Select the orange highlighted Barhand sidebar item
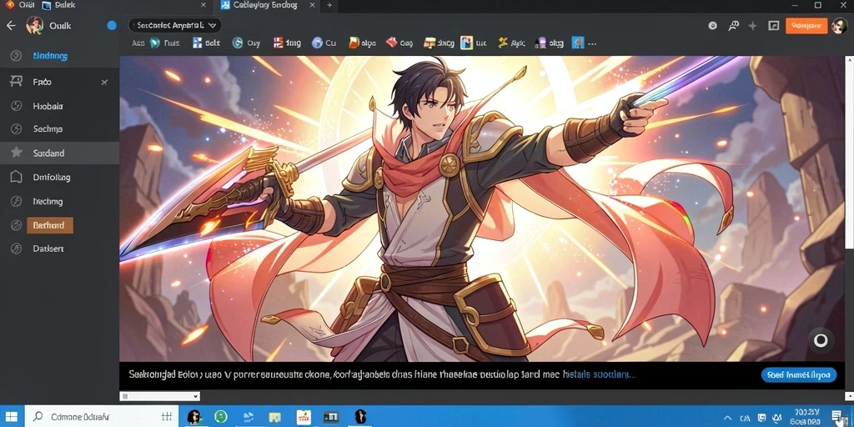 click(x=49, y=225)
